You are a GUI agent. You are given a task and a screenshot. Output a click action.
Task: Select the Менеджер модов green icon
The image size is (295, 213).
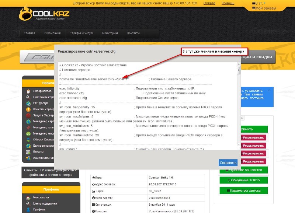28,134
